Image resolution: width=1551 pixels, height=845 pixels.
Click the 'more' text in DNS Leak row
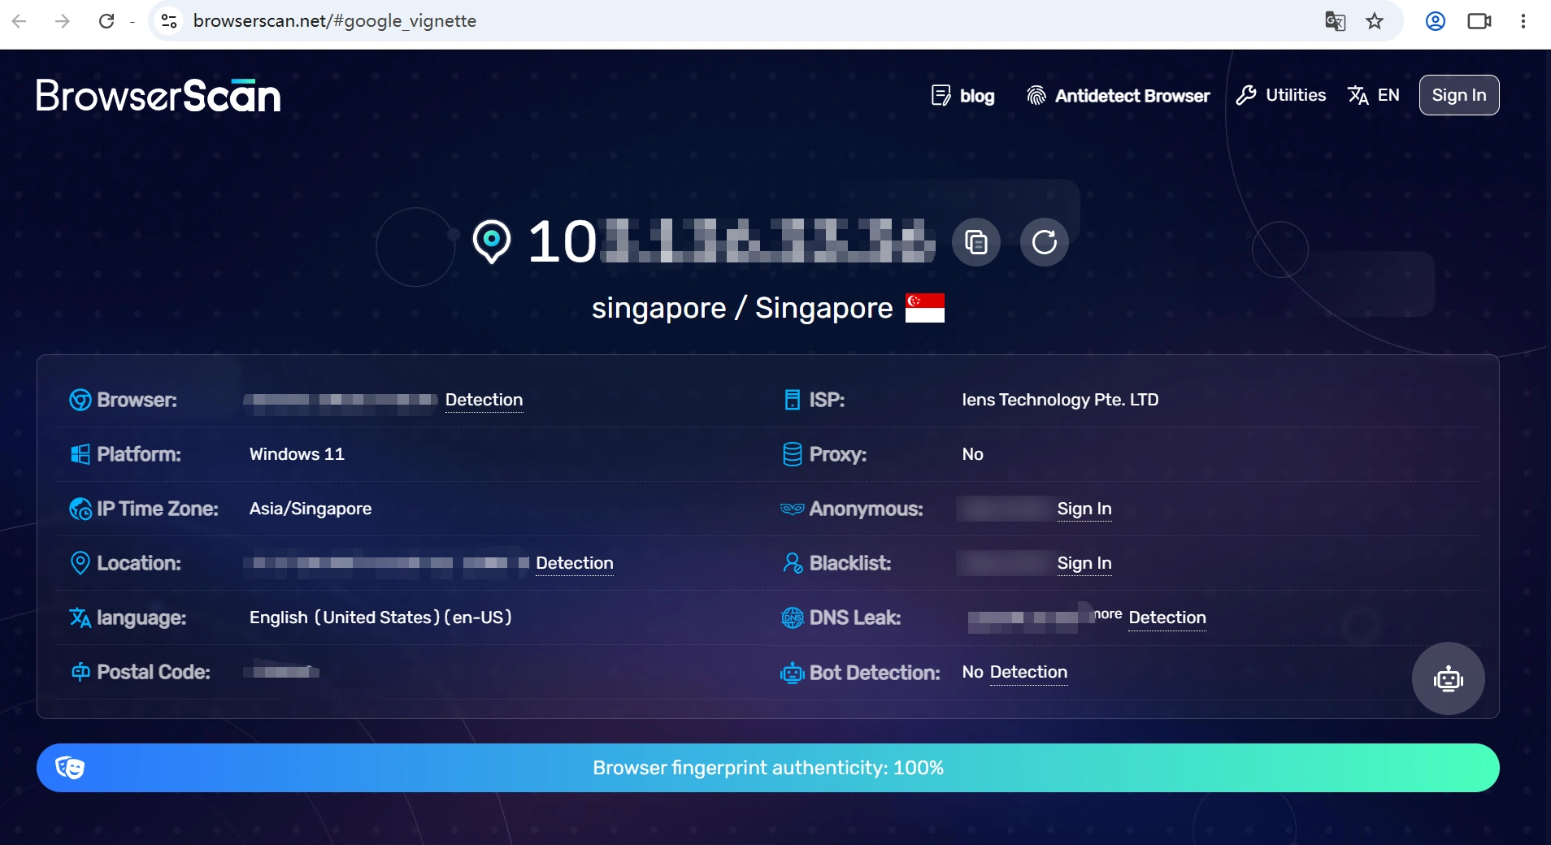click(x=1108, y=614)
